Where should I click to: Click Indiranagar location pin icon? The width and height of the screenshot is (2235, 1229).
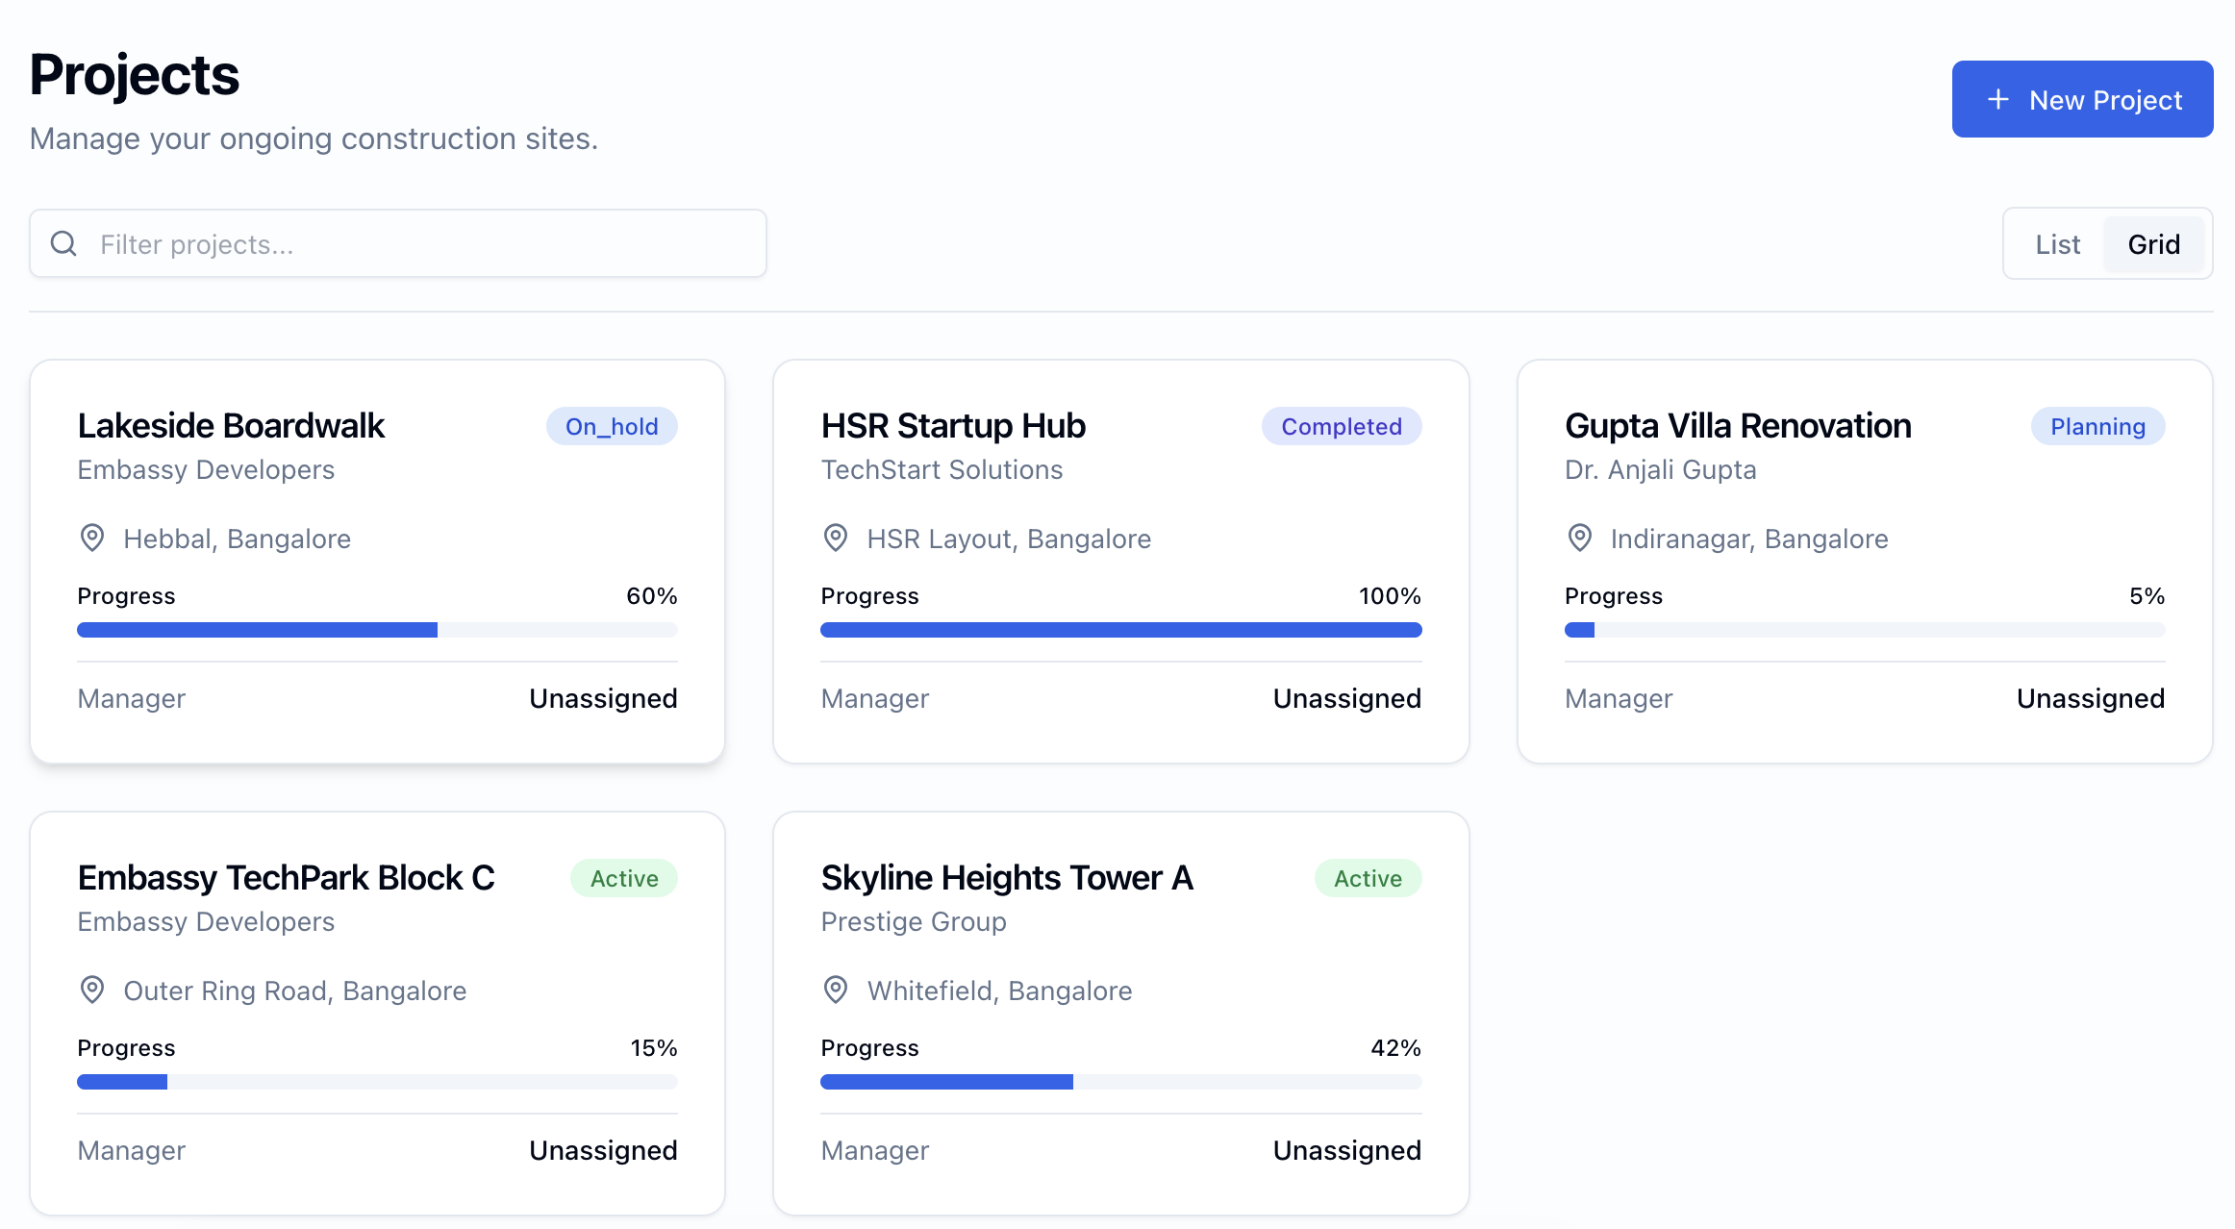(1579, 538)
